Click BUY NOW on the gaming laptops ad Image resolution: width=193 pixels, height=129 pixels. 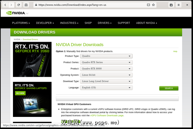(x=20, y=93)
